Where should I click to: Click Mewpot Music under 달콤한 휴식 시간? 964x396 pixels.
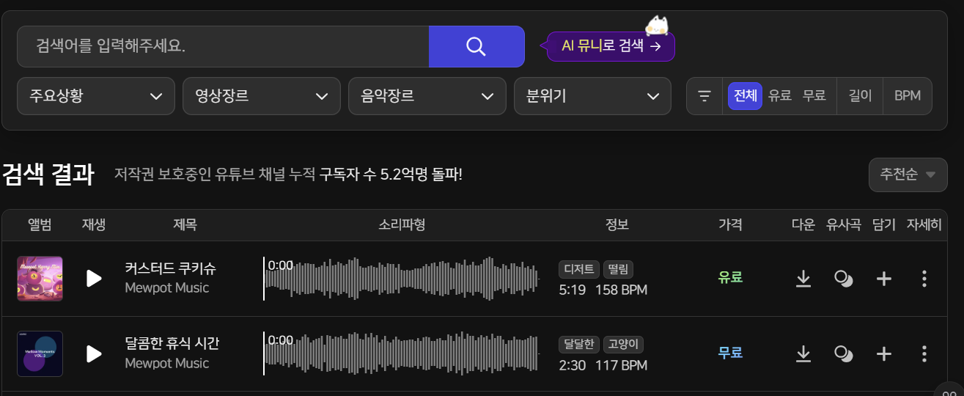pos(167,364)
